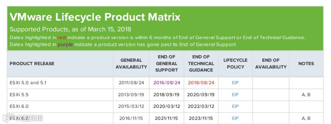331x124 pixels.
Task: Select the Notes column header
Action: 306,64
